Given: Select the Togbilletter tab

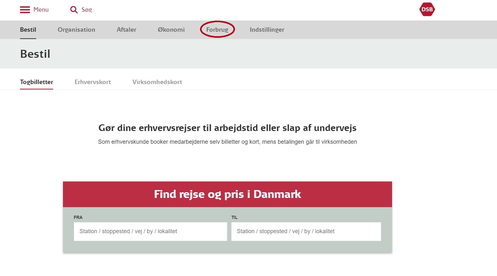Looking at the screenshot, I should [x=36, y=82].
